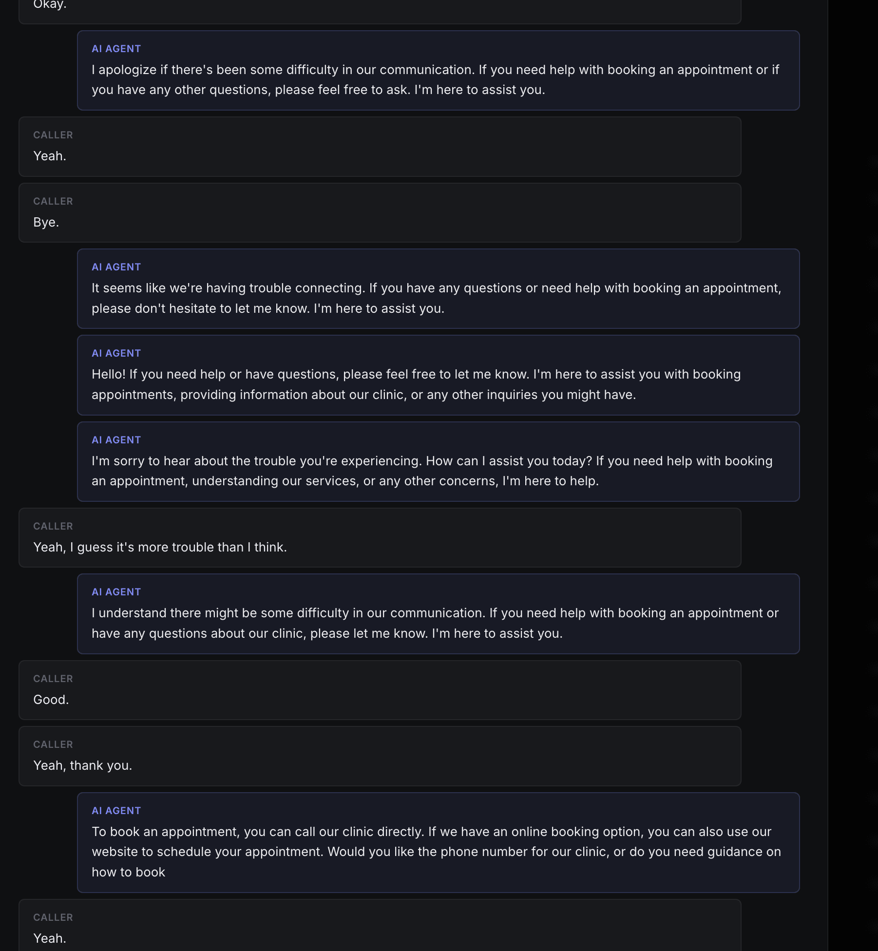Select the partially visible "Okay." caller message
Viewport: 878px width, 951px height.
pyautogui.click(x=380, y=11)
